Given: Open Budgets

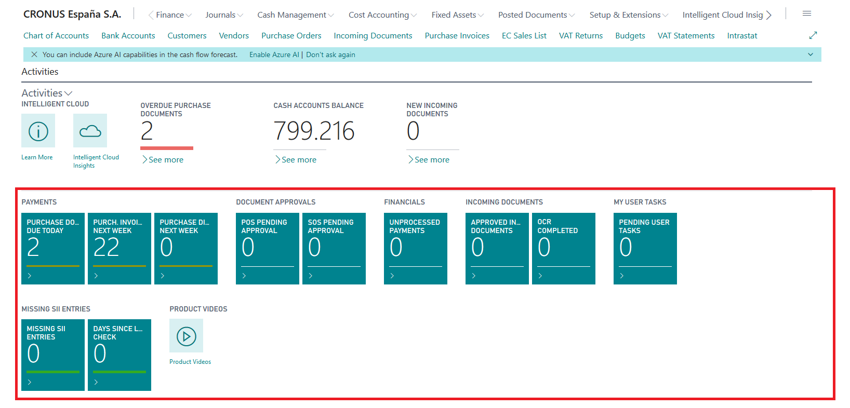Looking at the screenshot, I should pos(630,36).
